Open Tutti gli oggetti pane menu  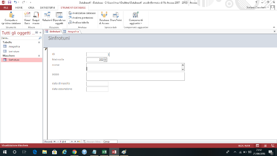click(36, 32)
